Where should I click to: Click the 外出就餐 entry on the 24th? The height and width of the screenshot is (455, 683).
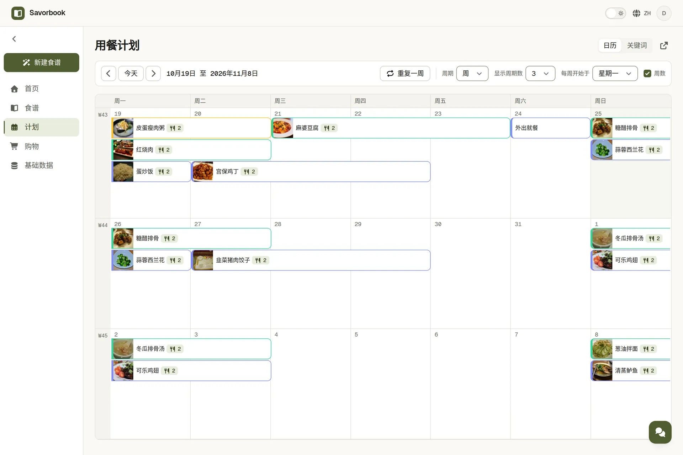pyautogui.click(x=550, y=128)
